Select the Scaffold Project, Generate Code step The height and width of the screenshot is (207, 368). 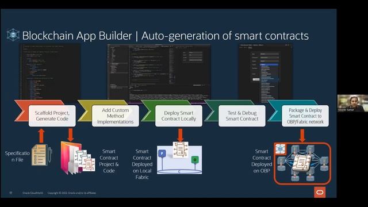[52, 116]
